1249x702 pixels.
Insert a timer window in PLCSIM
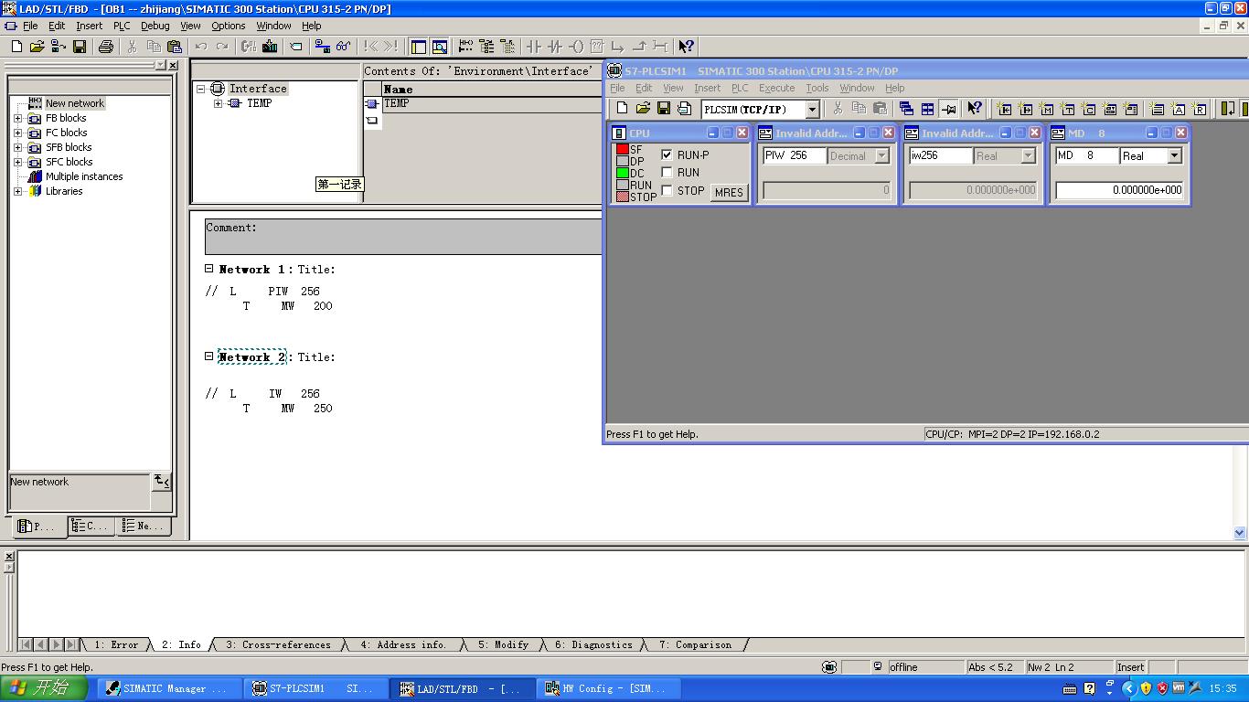coord(1067,109)
